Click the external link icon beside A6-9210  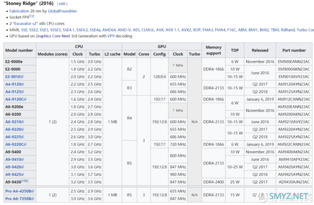point(23,122)
